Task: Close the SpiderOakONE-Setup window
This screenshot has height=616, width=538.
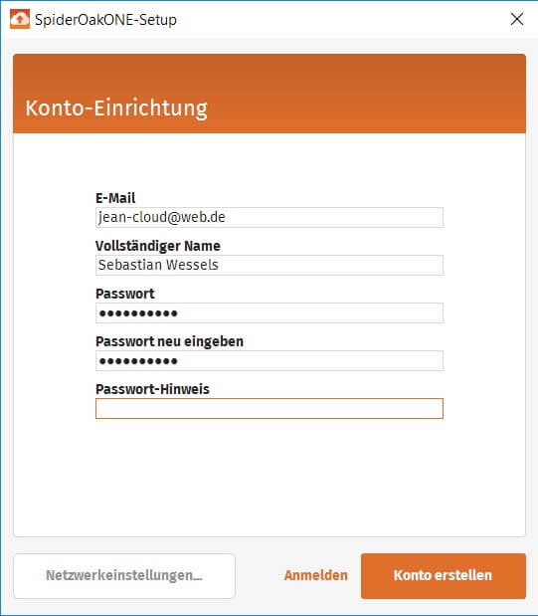Action: (x=517, y=19)
